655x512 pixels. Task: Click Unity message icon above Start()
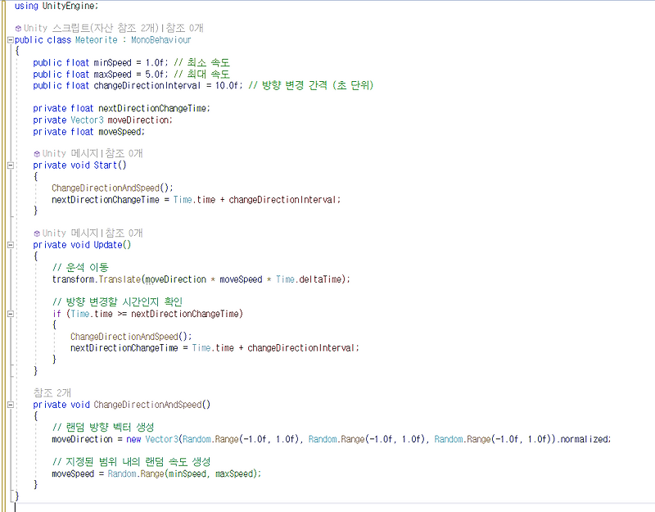click(x=37, y=154)
